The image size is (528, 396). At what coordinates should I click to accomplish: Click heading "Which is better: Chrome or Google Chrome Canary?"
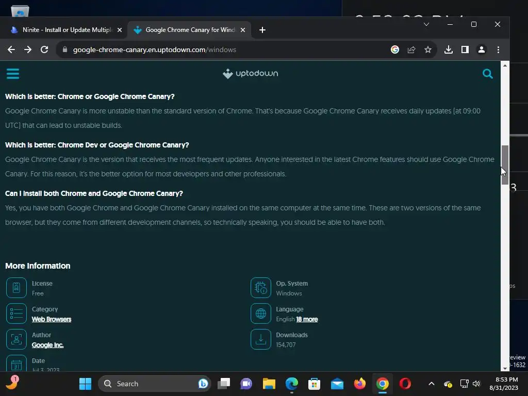[90, 96]
